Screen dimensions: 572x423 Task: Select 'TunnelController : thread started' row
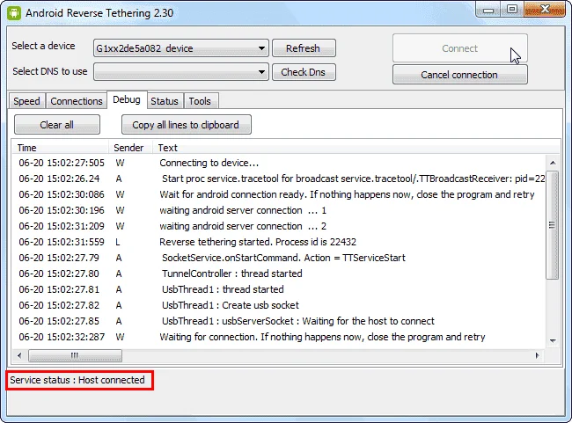coord(279,273)
